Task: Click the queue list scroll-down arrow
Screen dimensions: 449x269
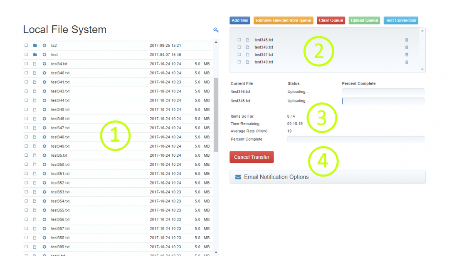Action: pyautogui.click(x=422, y=69)
